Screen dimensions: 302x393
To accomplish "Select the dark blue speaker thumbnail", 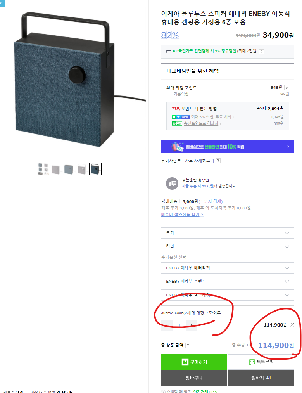I will [95, 169].
